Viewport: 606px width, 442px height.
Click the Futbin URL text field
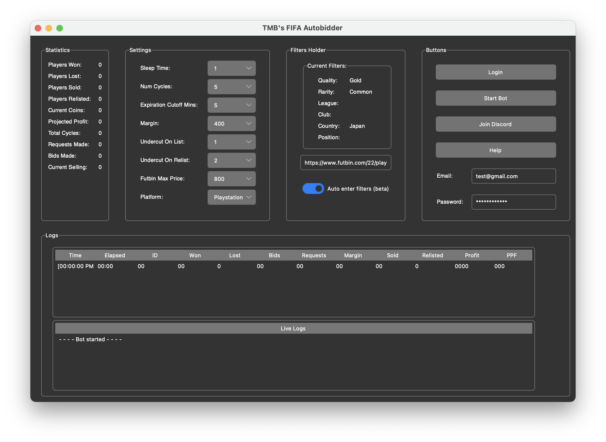[x=345, y=162]
